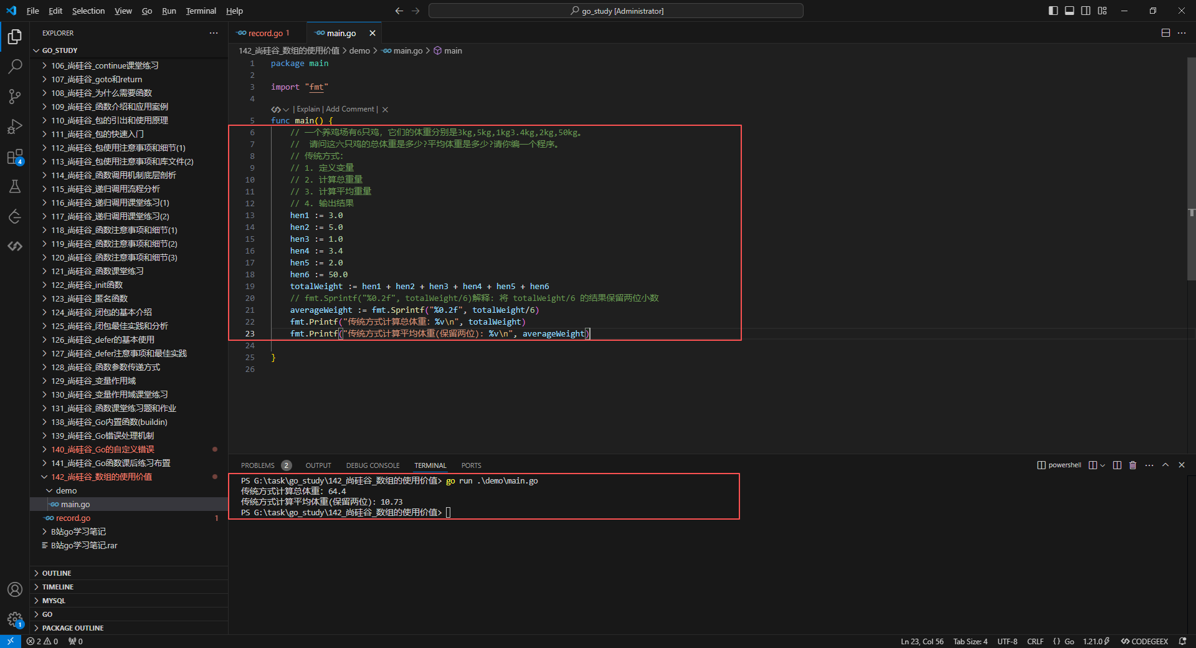Switch to the PROBLEMS panel tab

[266, 465]
